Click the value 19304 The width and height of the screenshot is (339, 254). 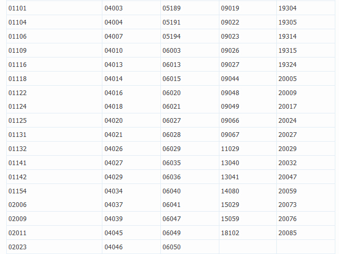point(287,8)
